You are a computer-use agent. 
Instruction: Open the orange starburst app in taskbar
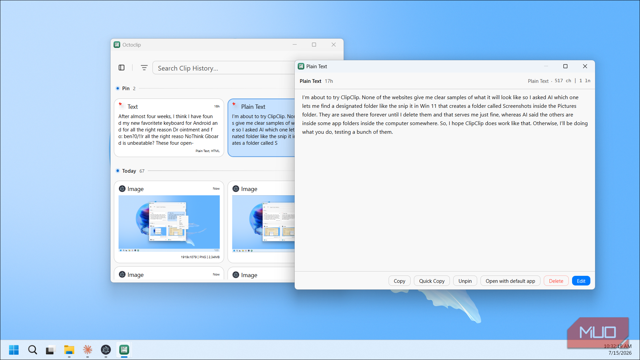point(87,350)
